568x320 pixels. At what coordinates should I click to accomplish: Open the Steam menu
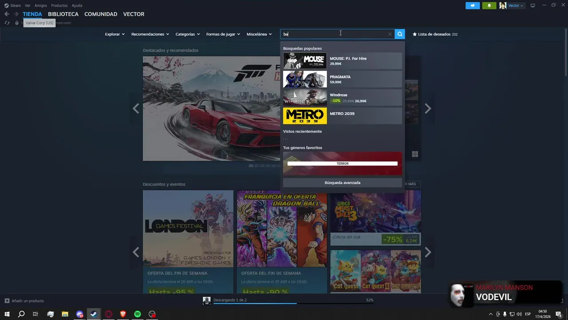[16, 5]
